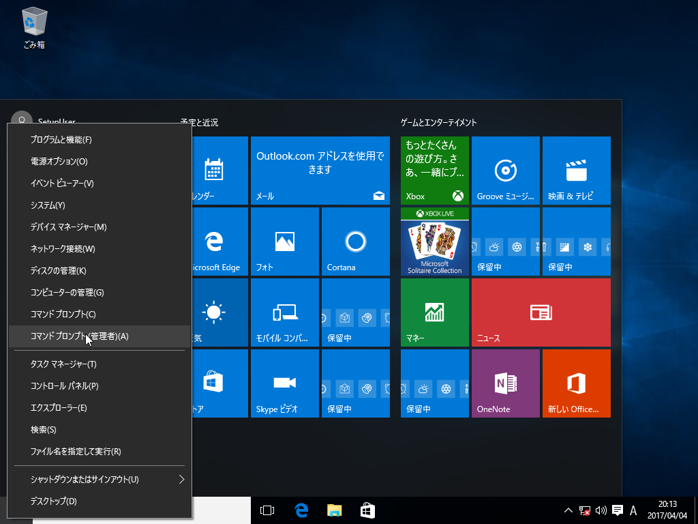Image resolution: width=698 pixels, height=524 pixels.
Task: Open the calendar tile in 予定と近況
Action: point(220,170)
